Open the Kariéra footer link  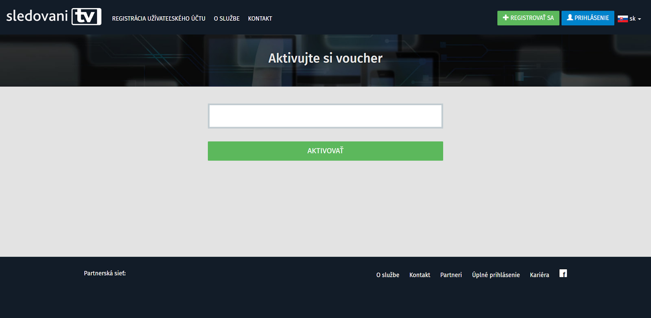(x=540, y=275)
